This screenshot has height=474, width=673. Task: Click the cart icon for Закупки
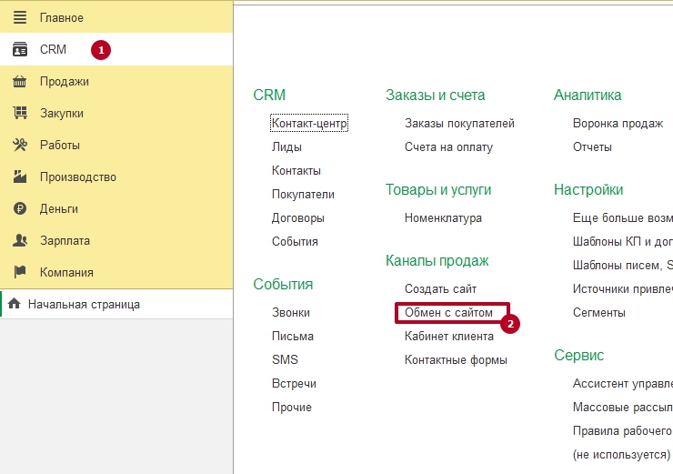(x=20, y=113)
